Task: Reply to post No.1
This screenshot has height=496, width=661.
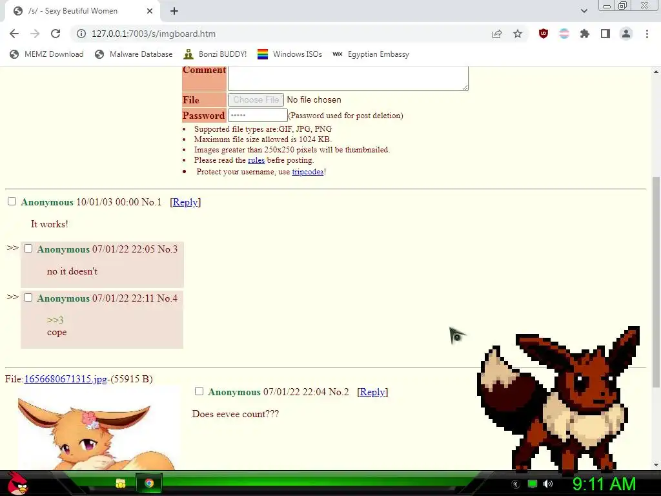Action: 185,202
